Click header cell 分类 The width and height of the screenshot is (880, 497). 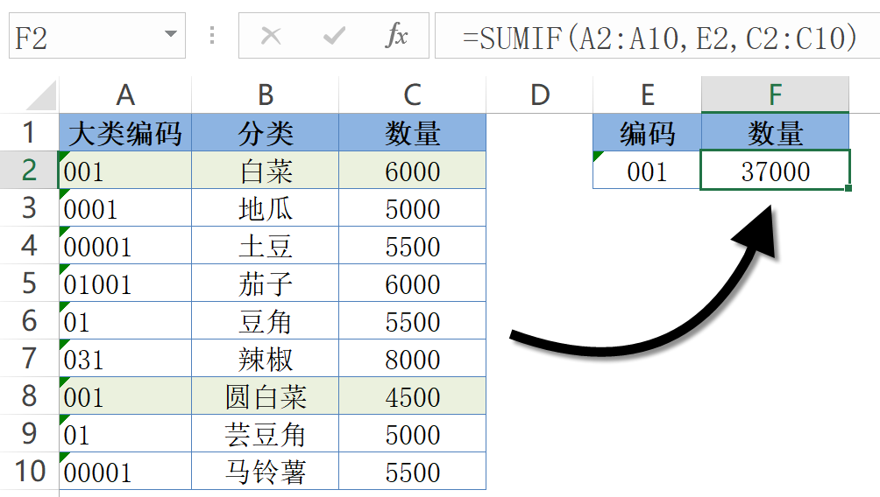coord(266,133)
